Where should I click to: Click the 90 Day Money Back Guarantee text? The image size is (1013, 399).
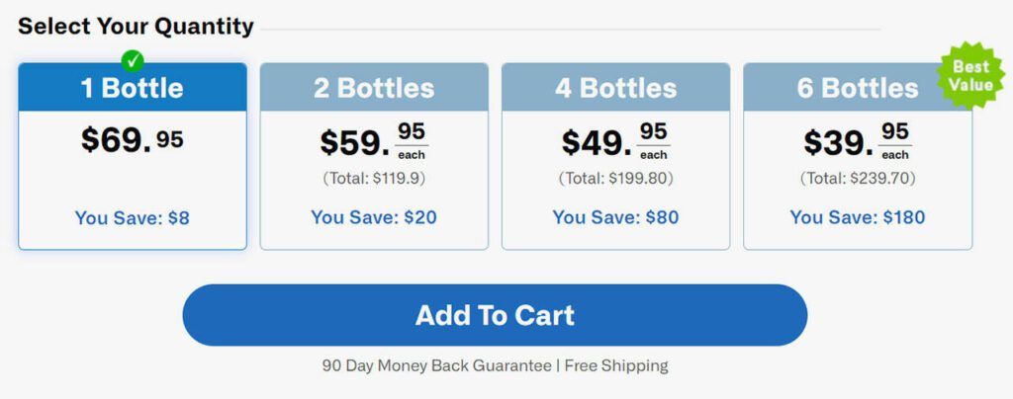tap(436, 365)
